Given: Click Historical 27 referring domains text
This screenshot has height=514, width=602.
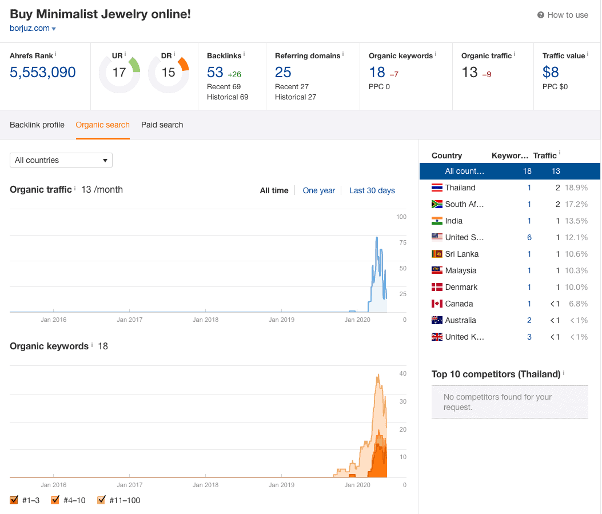Looking at the screenshot, I should pyautogui.click(x=296, y=97).
